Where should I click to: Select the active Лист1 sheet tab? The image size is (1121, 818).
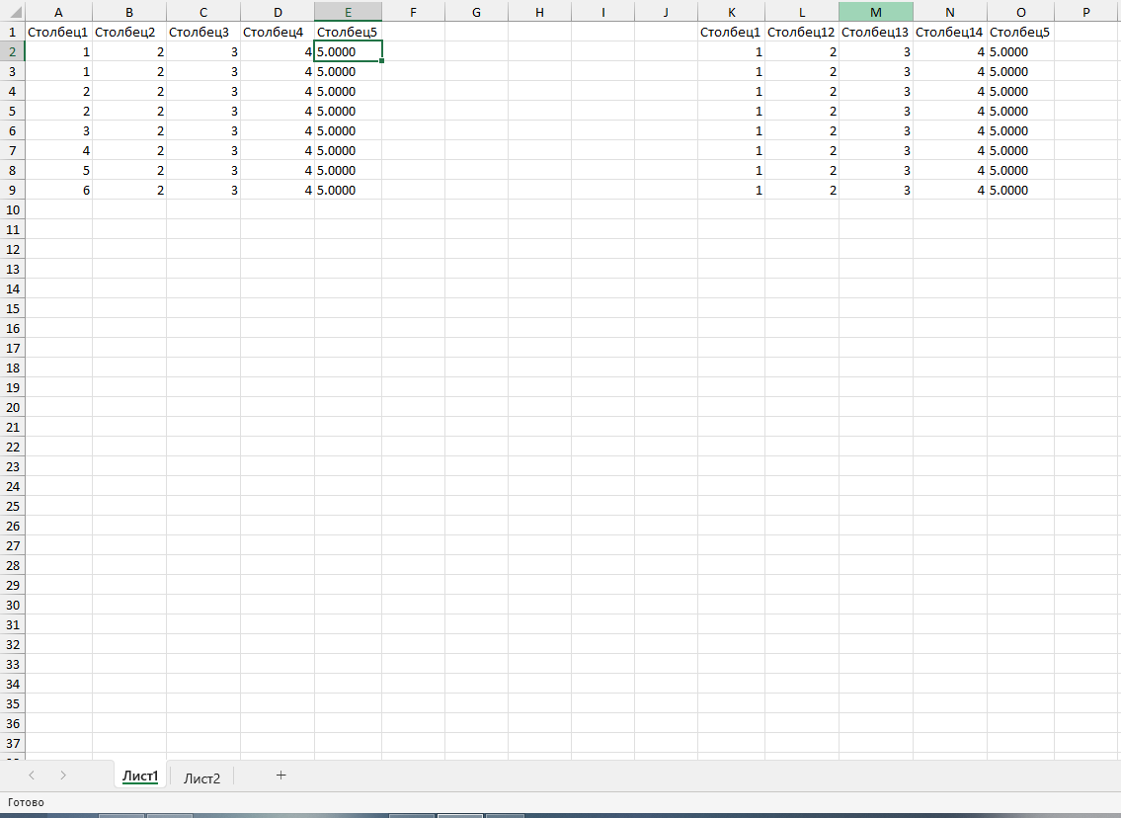click(140, 776)
